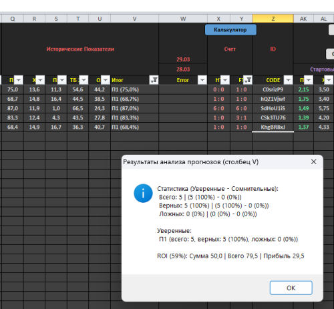Click the blue info icon in the dialog
The height and width of the screenshot is (309, 334).
[143, 193]
